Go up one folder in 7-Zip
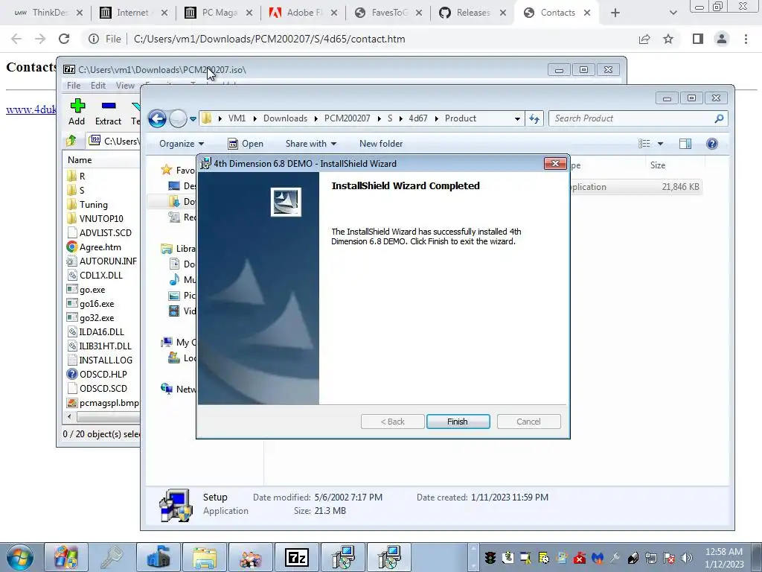 (x=71, y=141)
